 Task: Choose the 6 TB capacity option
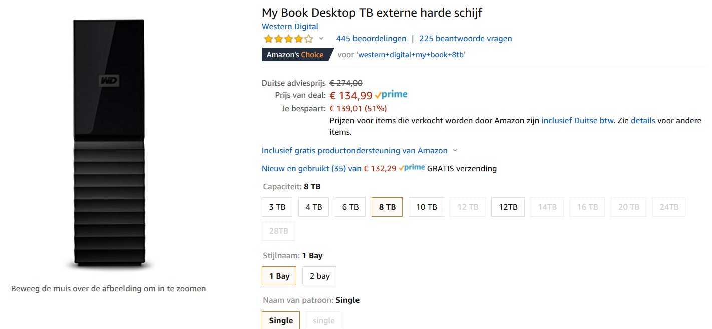click(x=350, y=207)
